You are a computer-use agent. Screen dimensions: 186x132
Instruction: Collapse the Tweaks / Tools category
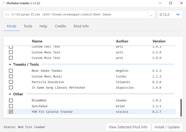click(10, 65)
